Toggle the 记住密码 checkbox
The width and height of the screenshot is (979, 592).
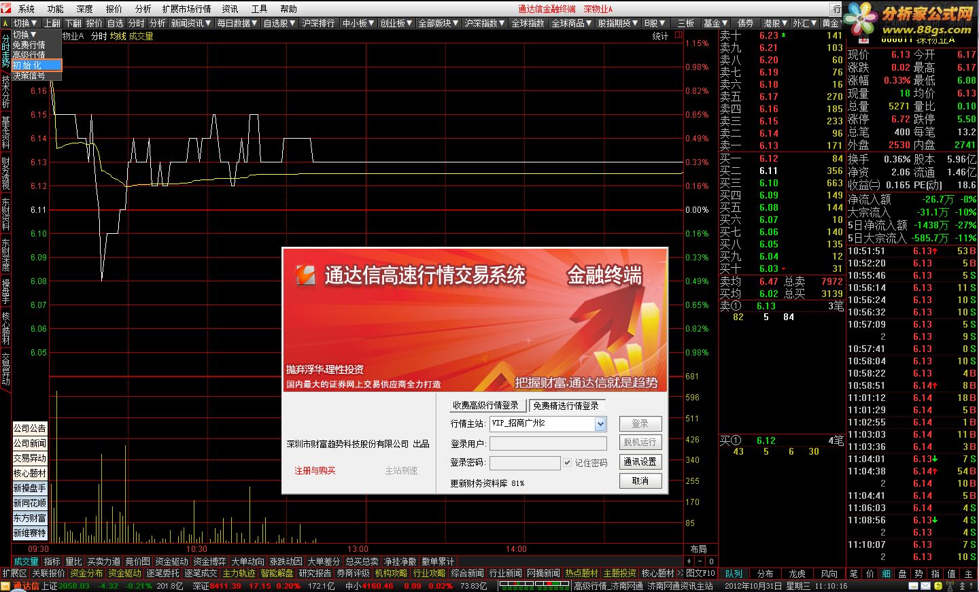click(567, 462)
